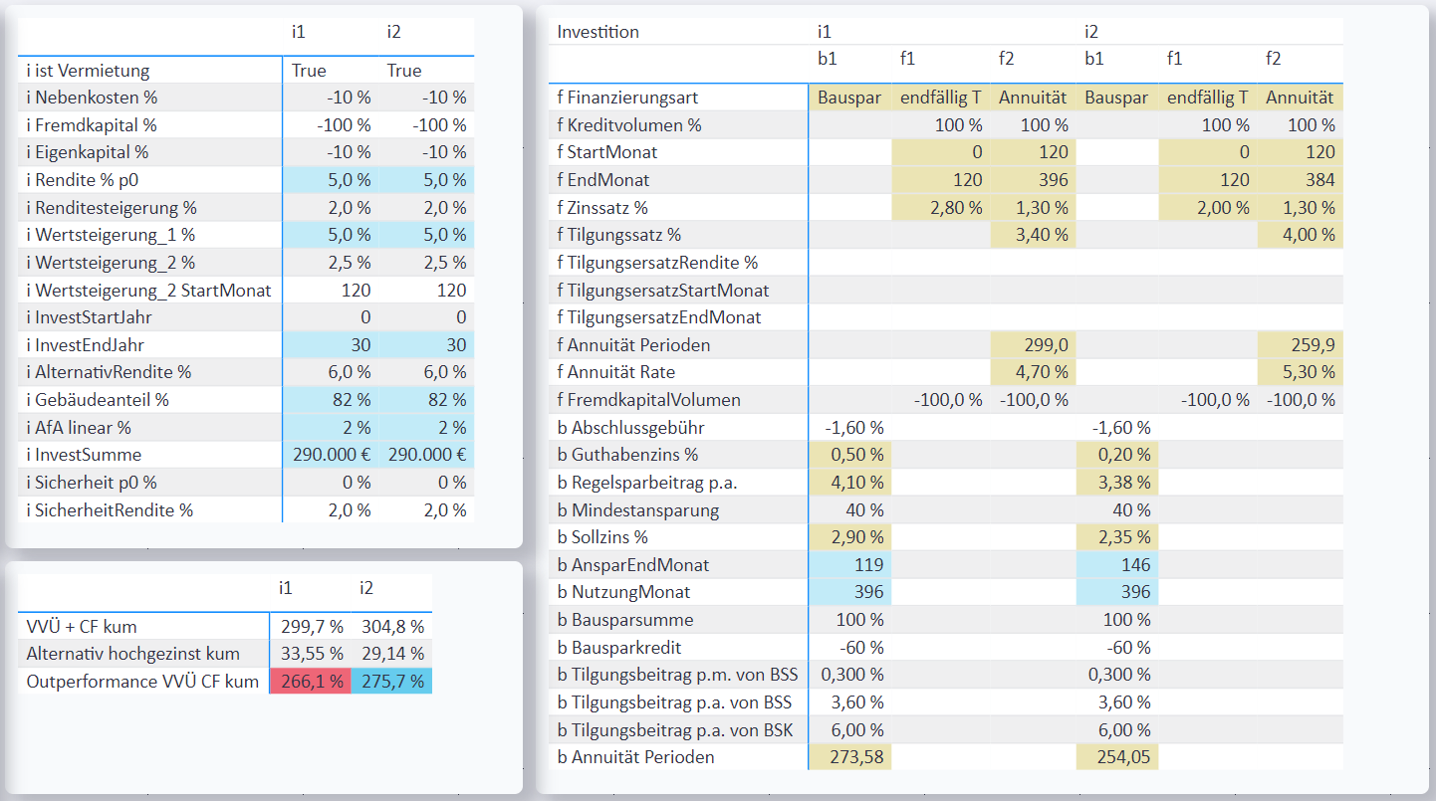Click the 119 value in 'b AnsparEndMonat'
The height and width of the screenshot is (801, 1436).
(850, 565)
